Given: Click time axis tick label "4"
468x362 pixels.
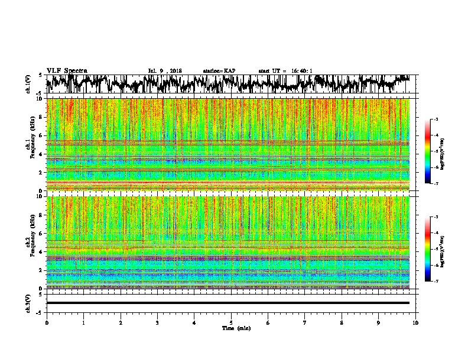Looking at the screenshot, I should (194, 323).
